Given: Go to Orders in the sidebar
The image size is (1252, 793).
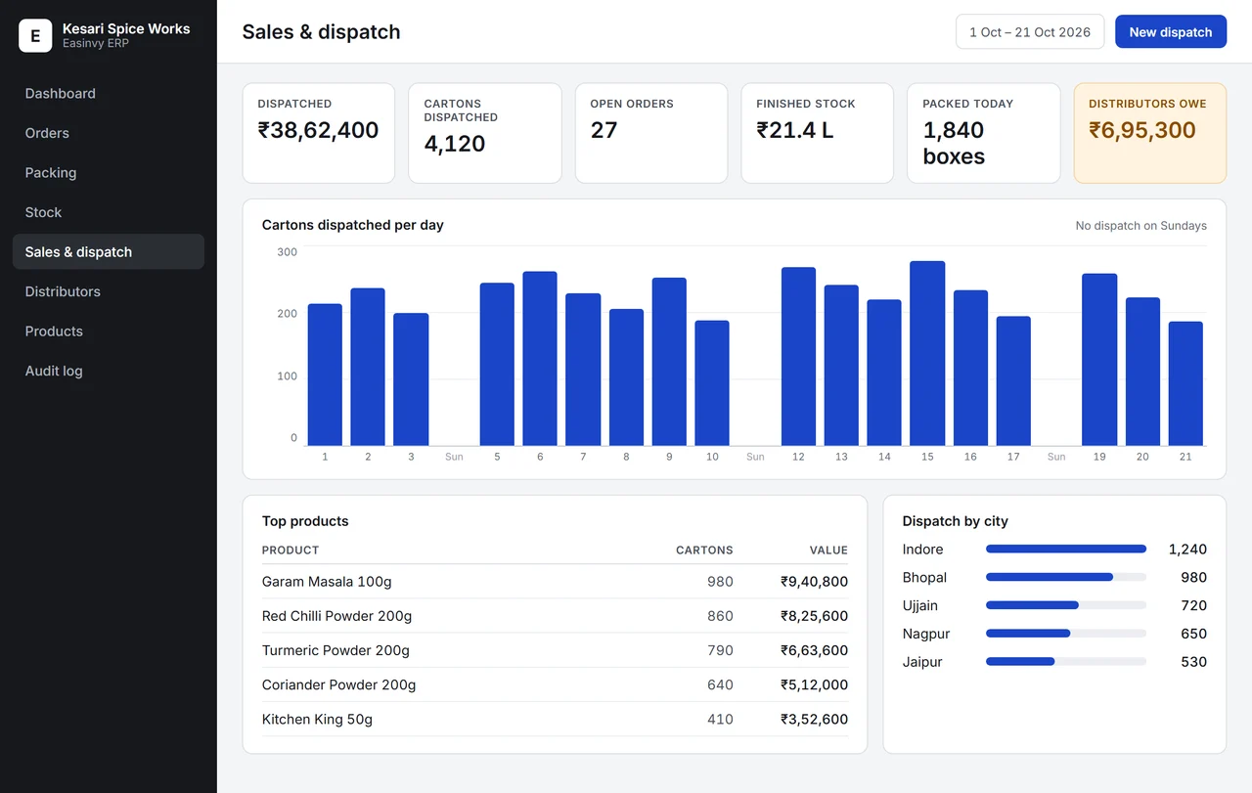Looking at the screenshot, I should tap(108, 133).
